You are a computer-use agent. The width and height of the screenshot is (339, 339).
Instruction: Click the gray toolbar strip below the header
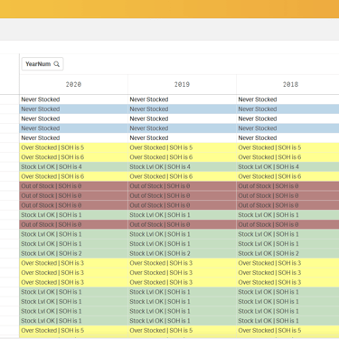tap(169, 30)
